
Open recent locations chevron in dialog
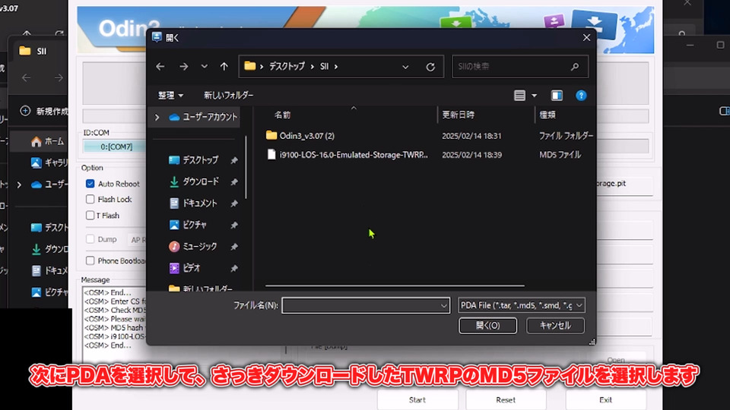204,67
